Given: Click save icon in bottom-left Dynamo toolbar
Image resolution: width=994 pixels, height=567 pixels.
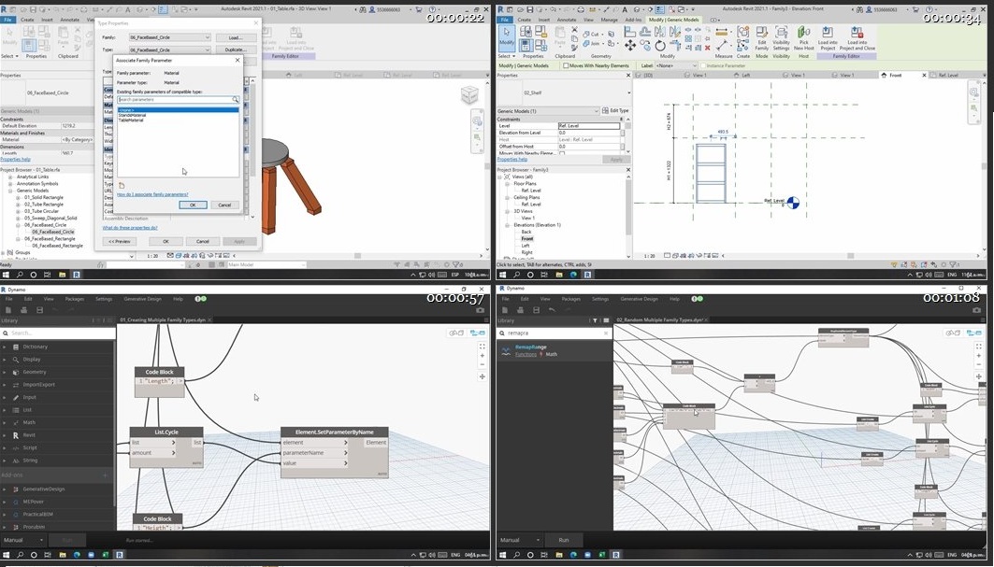Looking at the screenshot, I should (x=39, y=310).
